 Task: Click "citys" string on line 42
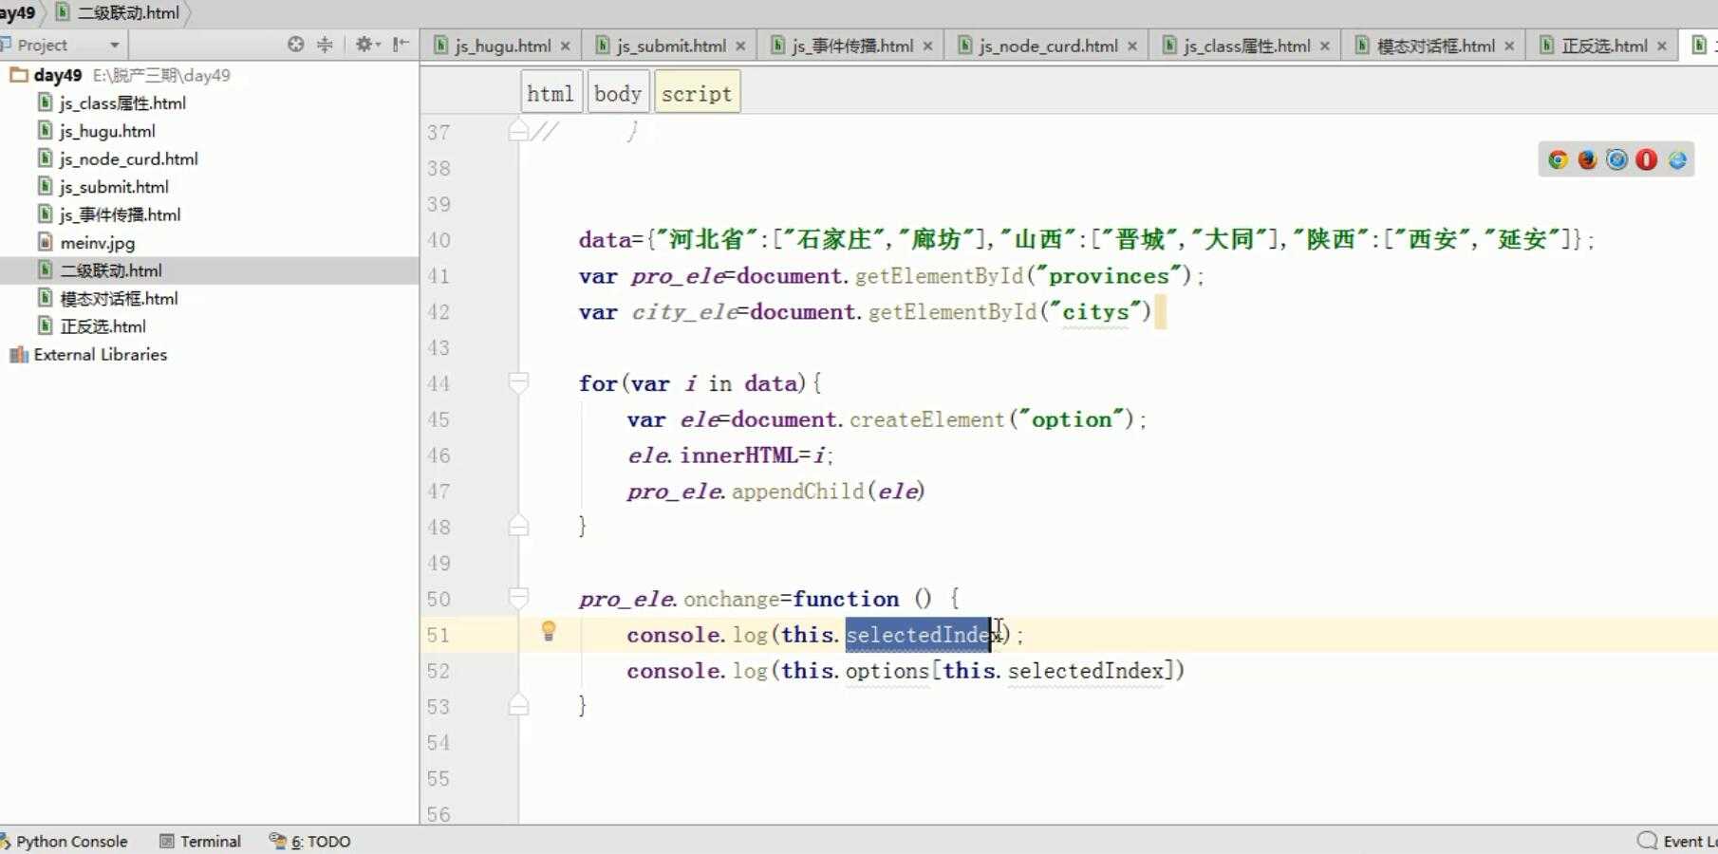tap(1094, 312)
